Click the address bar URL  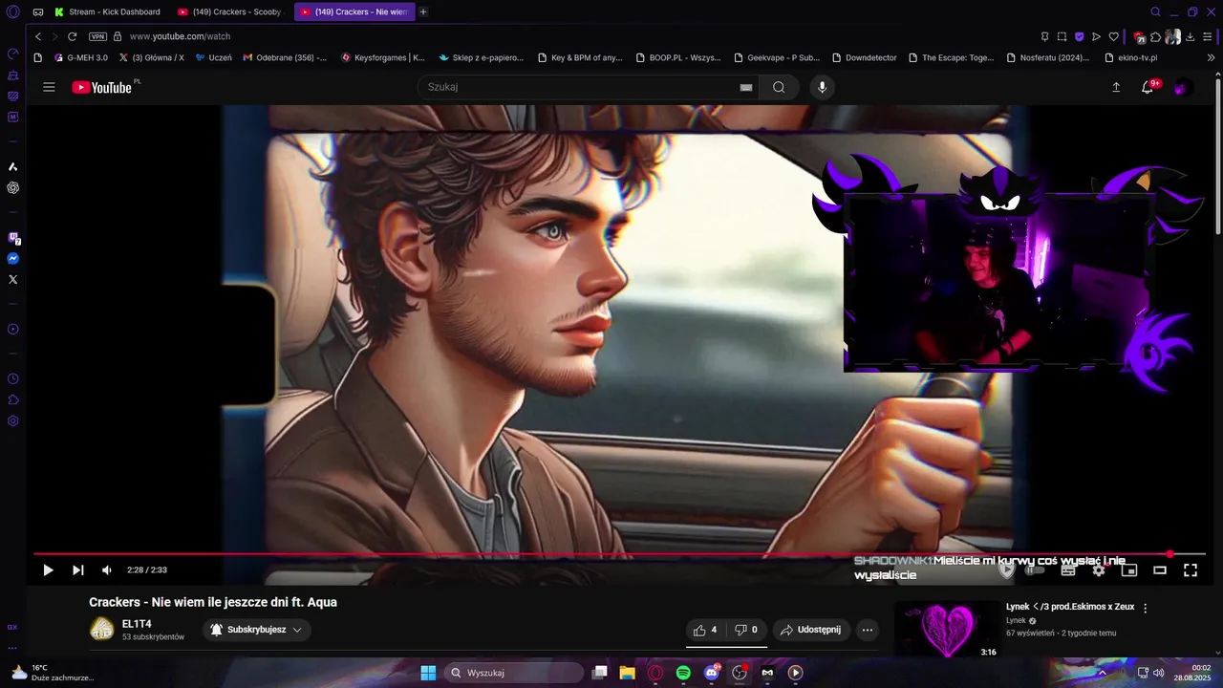click(x=181, y=36)
